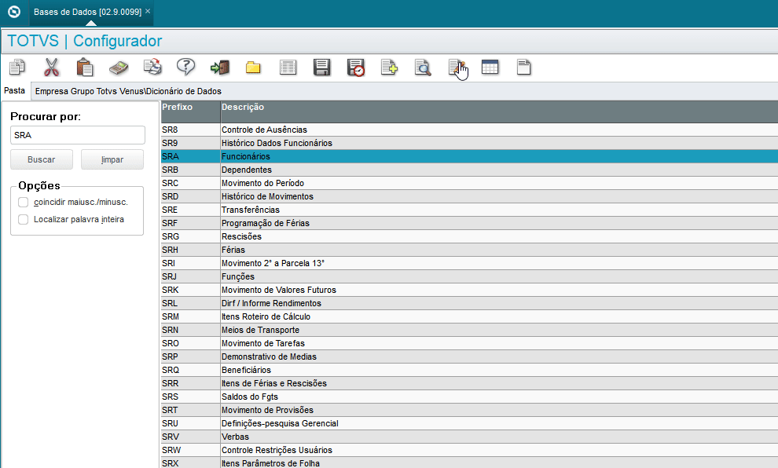The width and height of the screenshot is (778, 468).
Task: Select the SRH Férias row
Action: (469, 250)
